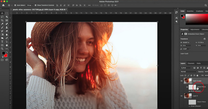Select the Dodge tool
This screenshot has width=208, height=109.
(x=2, y=38)
